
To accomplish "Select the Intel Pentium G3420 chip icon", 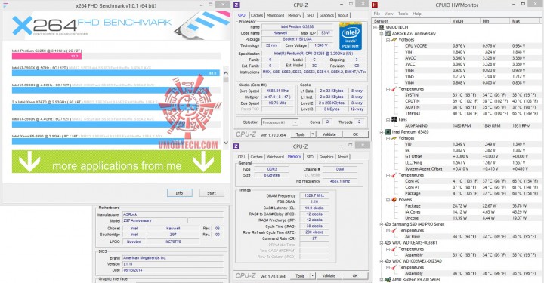I will point(388,132).
